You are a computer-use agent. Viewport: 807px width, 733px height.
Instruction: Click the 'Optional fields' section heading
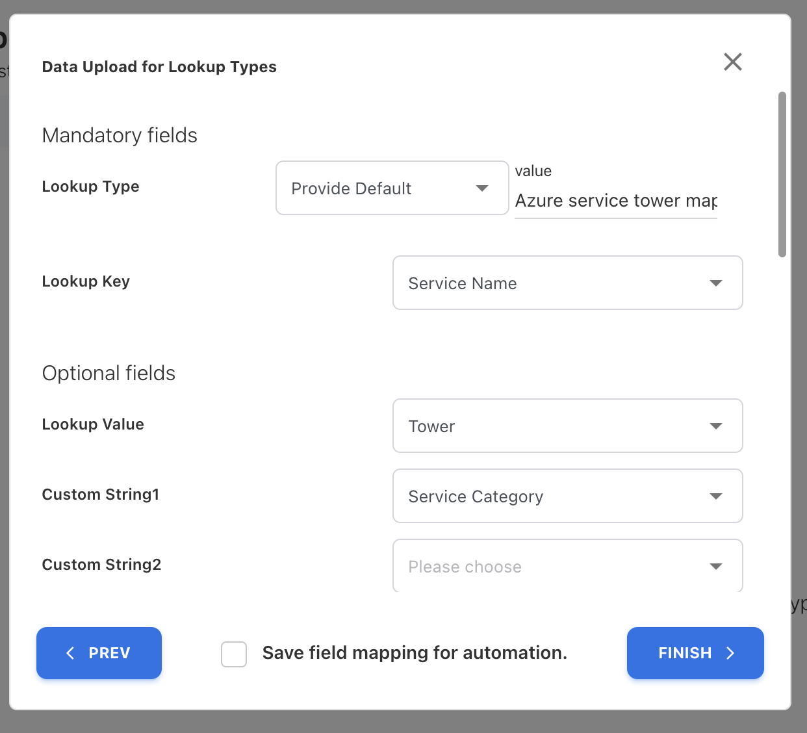pos(109,374)
